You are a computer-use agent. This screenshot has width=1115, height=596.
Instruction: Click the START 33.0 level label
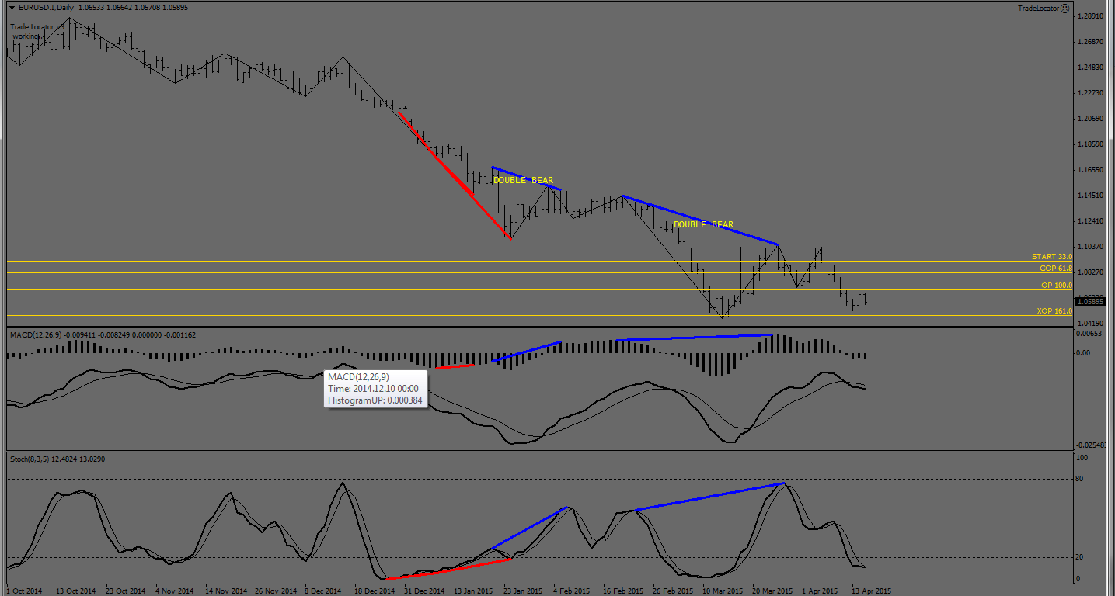click(1052, 257)
